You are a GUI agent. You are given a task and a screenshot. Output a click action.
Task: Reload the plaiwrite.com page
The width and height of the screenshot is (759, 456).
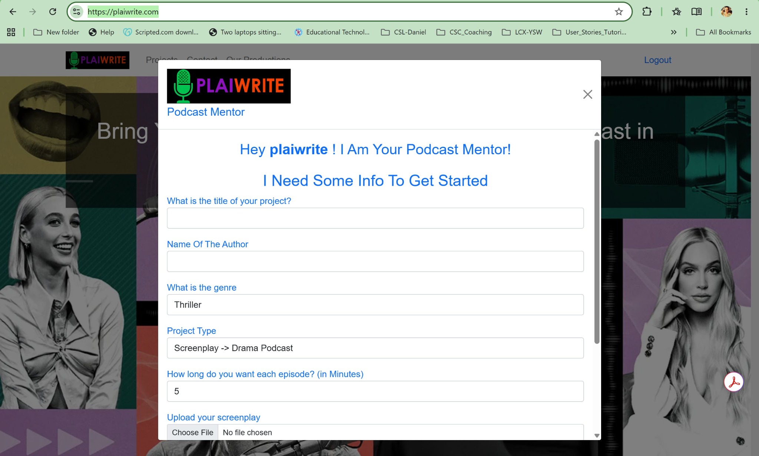coord(53,12)
